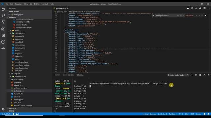
Task: Click the second diamond git icon in editor toolbar
Action: pos(200,8)
